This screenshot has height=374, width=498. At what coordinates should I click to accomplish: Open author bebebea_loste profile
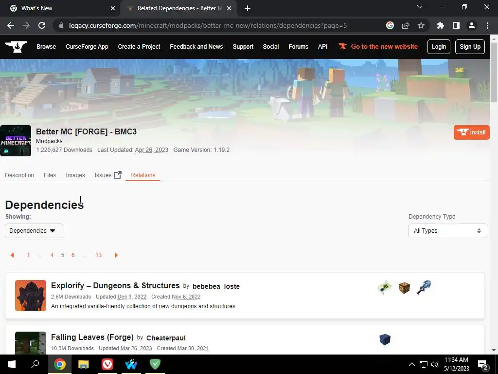(x=216, y=286)
